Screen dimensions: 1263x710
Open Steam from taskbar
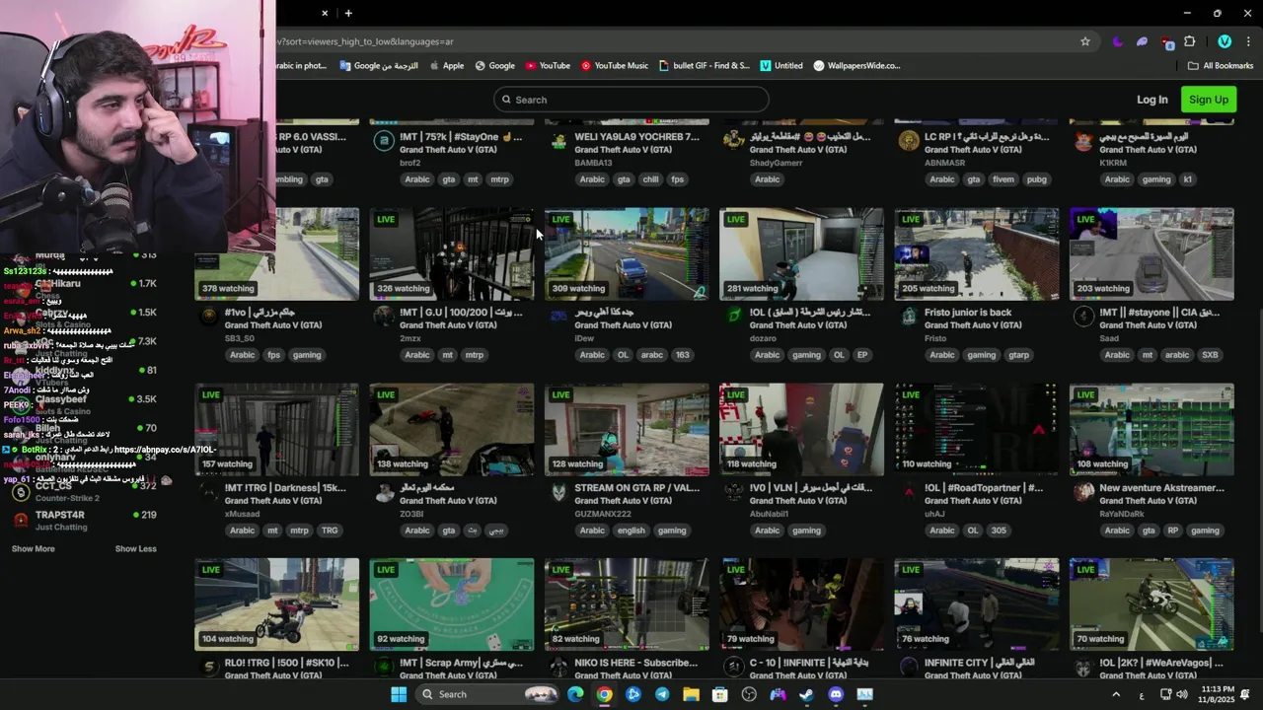click(806, 694)
